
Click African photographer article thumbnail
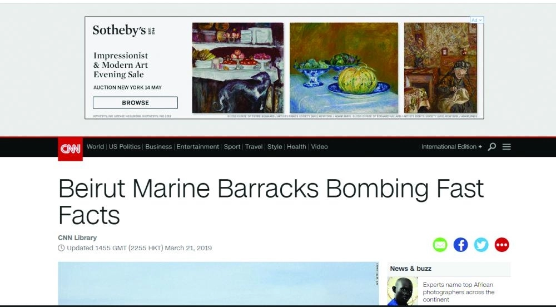(x=403, y=291)
